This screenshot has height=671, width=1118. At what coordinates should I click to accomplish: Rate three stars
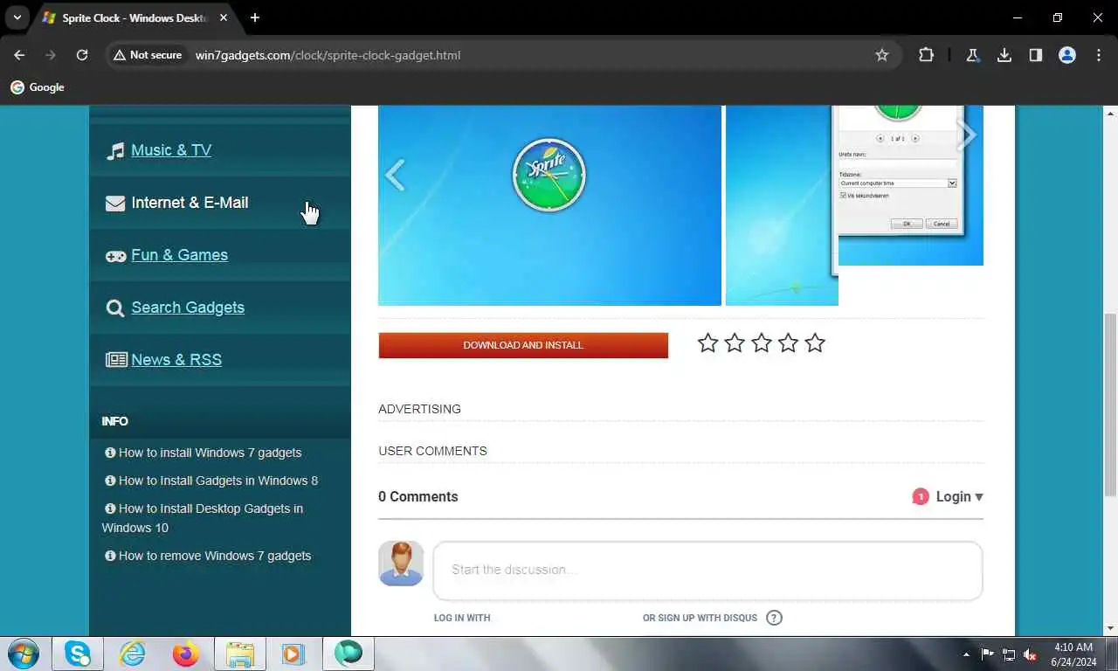762,343
